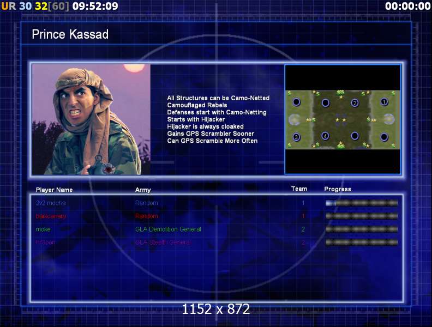Click start position marker 3 on minimap

[296, 137]
